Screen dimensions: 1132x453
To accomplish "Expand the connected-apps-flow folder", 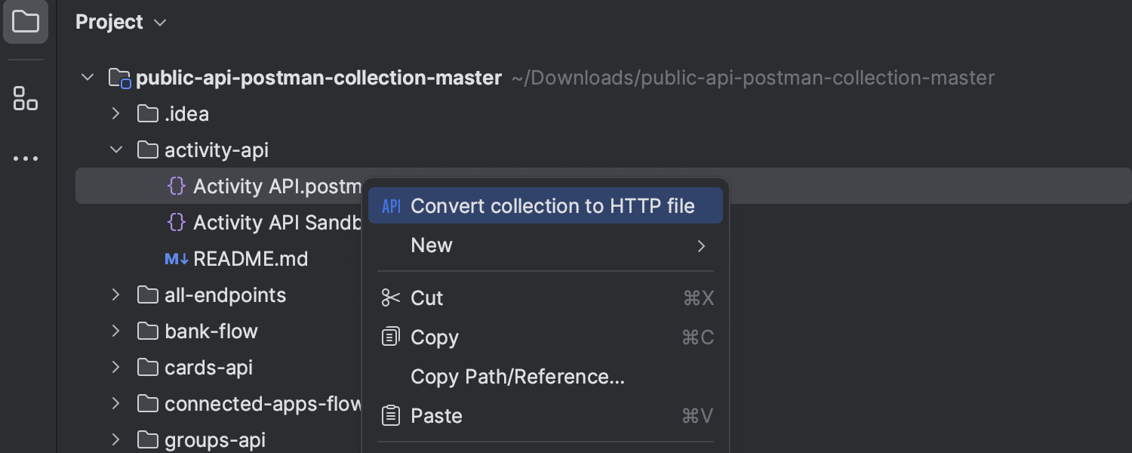I will tap(115, 404).
